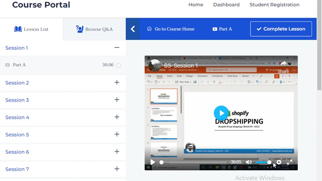The image size is (322, 181).
Task: Click the play button in video control bar
Action: 152,162
